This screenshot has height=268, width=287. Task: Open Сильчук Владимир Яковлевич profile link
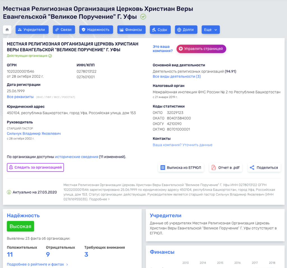pos(34,134)
